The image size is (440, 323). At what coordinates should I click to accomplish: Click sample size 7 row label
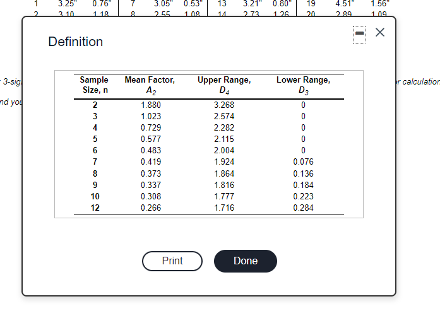tap(95, 161)
